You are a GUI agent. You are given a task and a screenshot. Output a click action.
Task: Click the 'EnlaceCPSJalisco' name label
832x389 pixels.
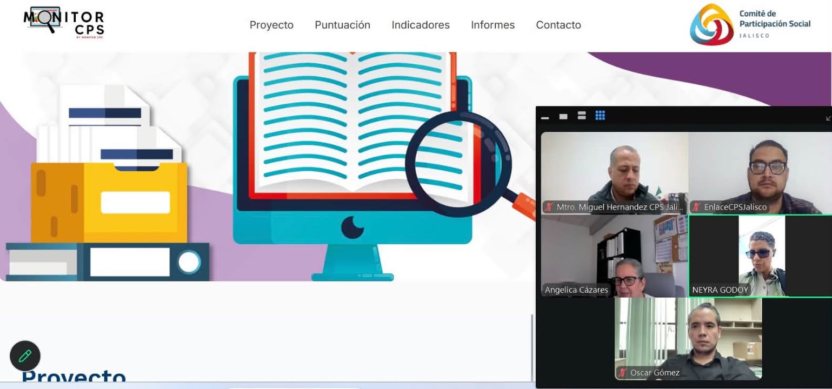pyautogui.click(x=735, y=207)
